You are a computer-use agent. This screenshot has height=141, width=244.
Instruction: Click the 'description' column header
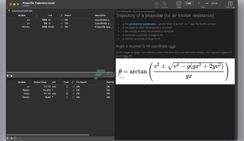(x=100, y=15)
